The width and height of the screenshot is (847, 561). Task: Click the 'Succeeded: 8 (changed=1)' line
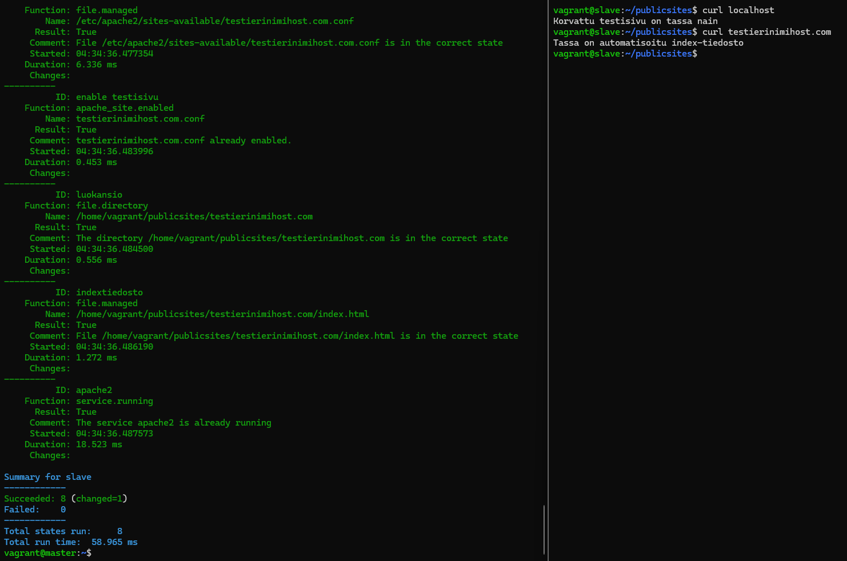click(65, 499)
